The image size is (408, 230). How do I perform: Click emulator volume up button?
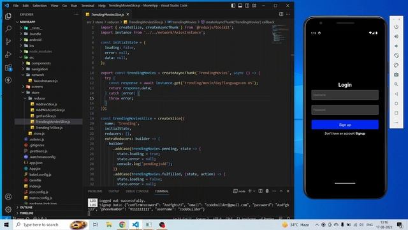[x=396, y=36]
